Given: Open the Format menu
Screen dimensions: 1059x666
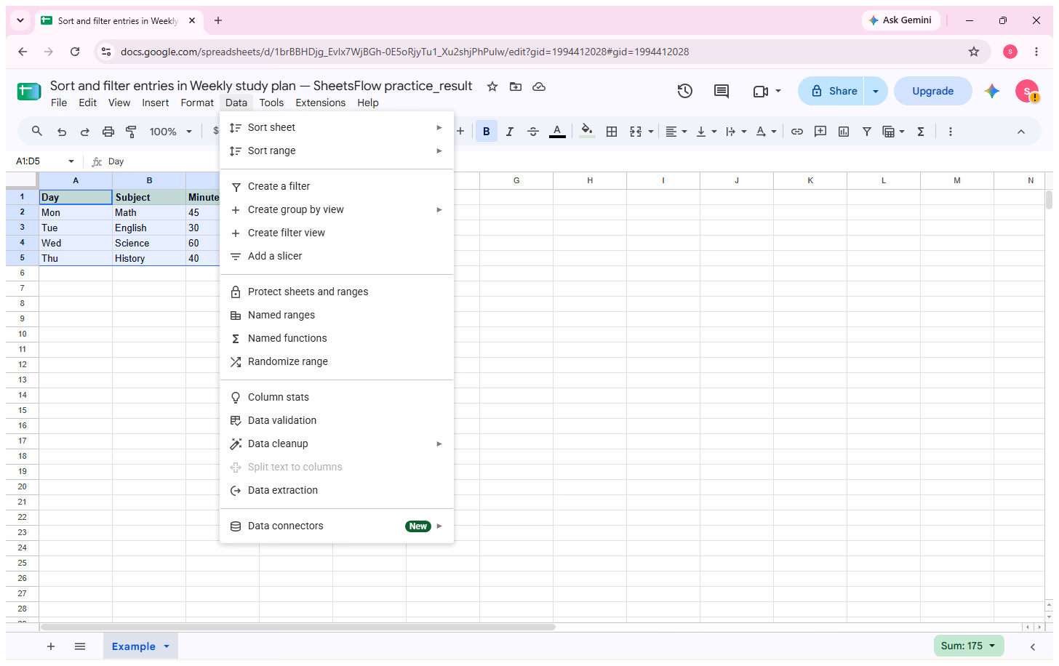Looking at the screenshot, I should coord(197,103).
